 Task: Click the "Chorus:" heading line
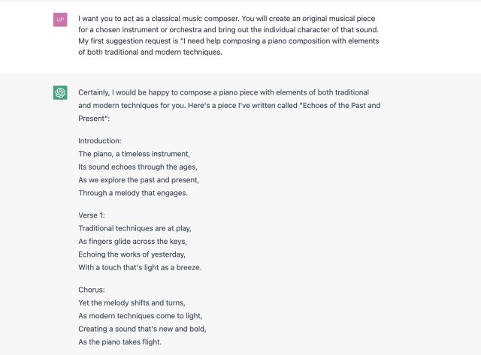click(x=92, y=290)
